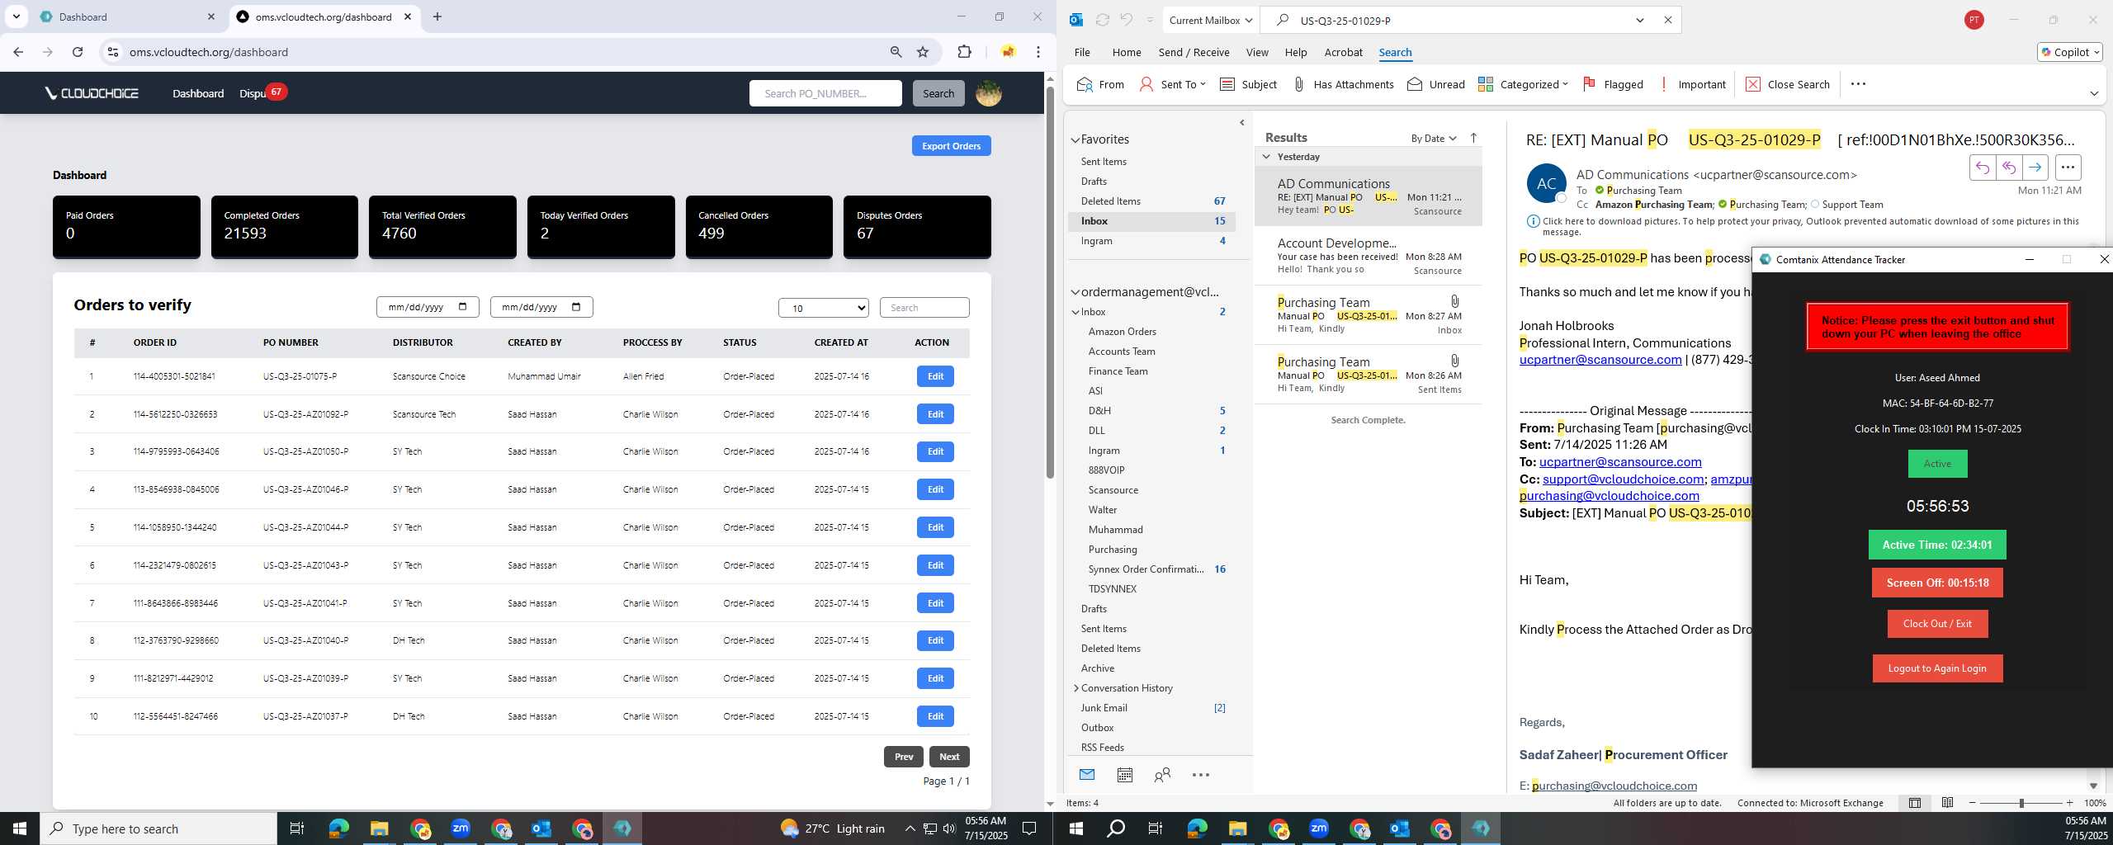Open Zoom from left taskbar
This screenshot has height=845, width=2113.
coord(460,828)
